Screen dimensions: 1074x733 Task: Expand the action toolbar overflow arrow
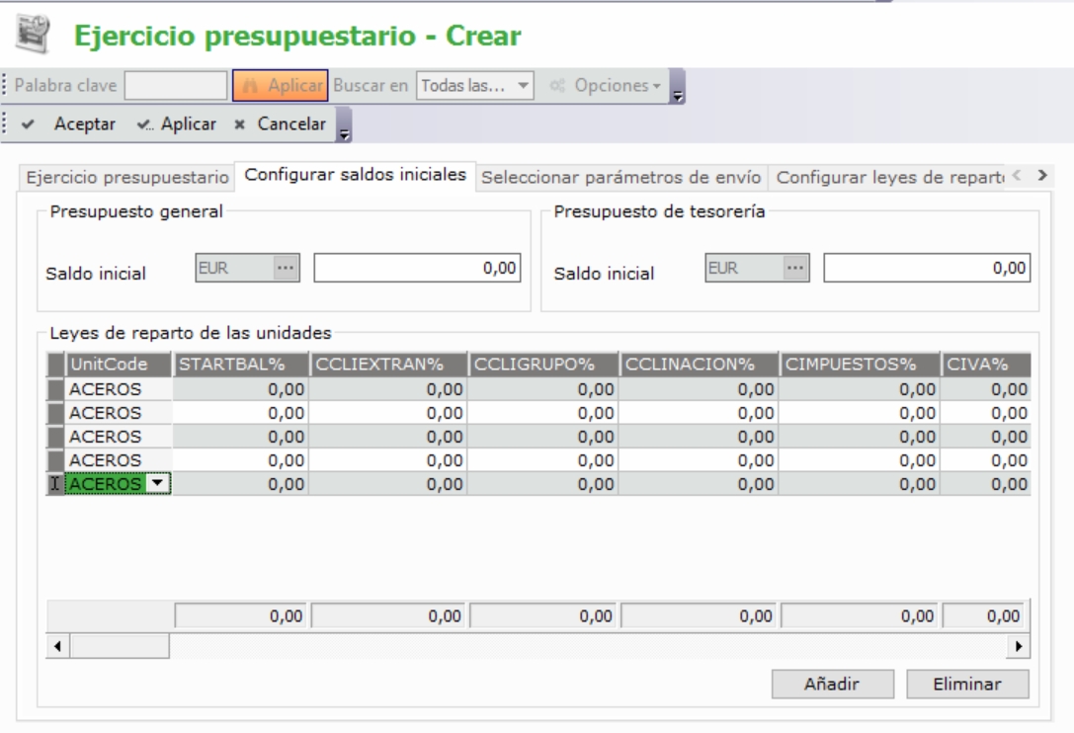pos(345,129)
